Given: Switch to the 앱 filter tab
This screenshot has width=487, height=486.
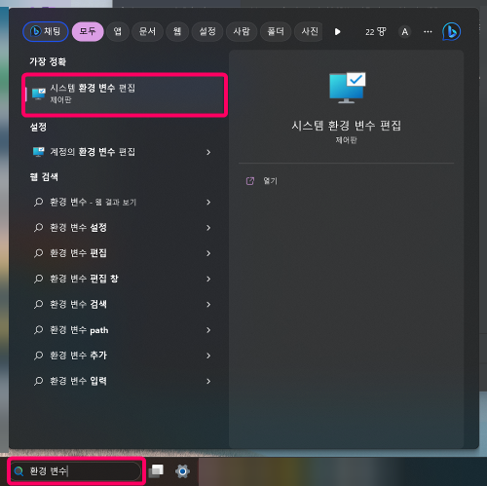Looking at the screenshot, I should [118, 31].
